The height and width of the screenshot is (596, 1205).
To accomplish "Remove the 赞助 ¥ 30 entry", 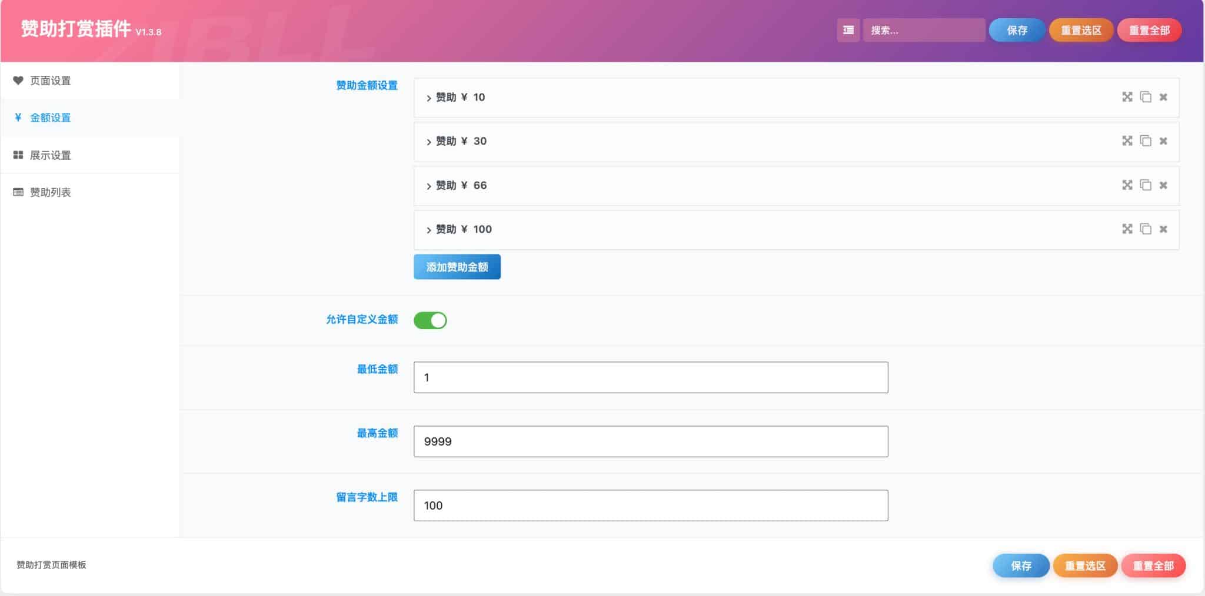I will 1163,141.
